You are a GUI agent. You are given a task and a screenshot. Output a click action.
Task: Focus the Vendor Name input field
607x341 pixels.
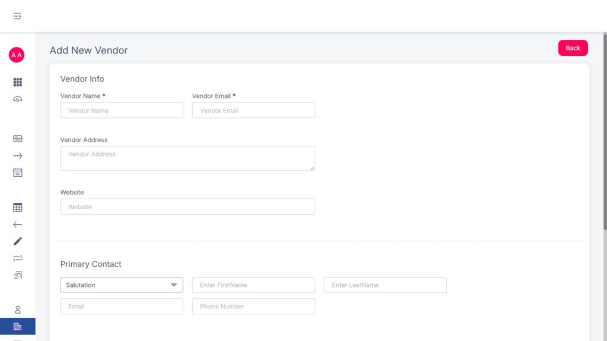pos(122,110)
